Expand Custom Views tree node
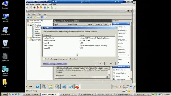 [x=28, y=23]
